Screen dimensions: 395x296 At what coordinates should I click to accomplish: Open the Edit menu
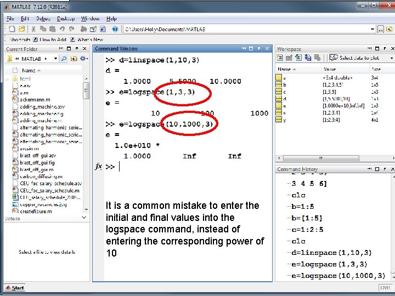[x=25, y=19]
